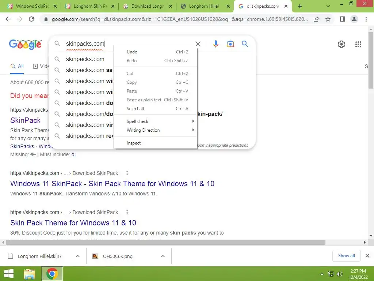Click Must include di link
374x281 pixels.
tap(74, 155)
